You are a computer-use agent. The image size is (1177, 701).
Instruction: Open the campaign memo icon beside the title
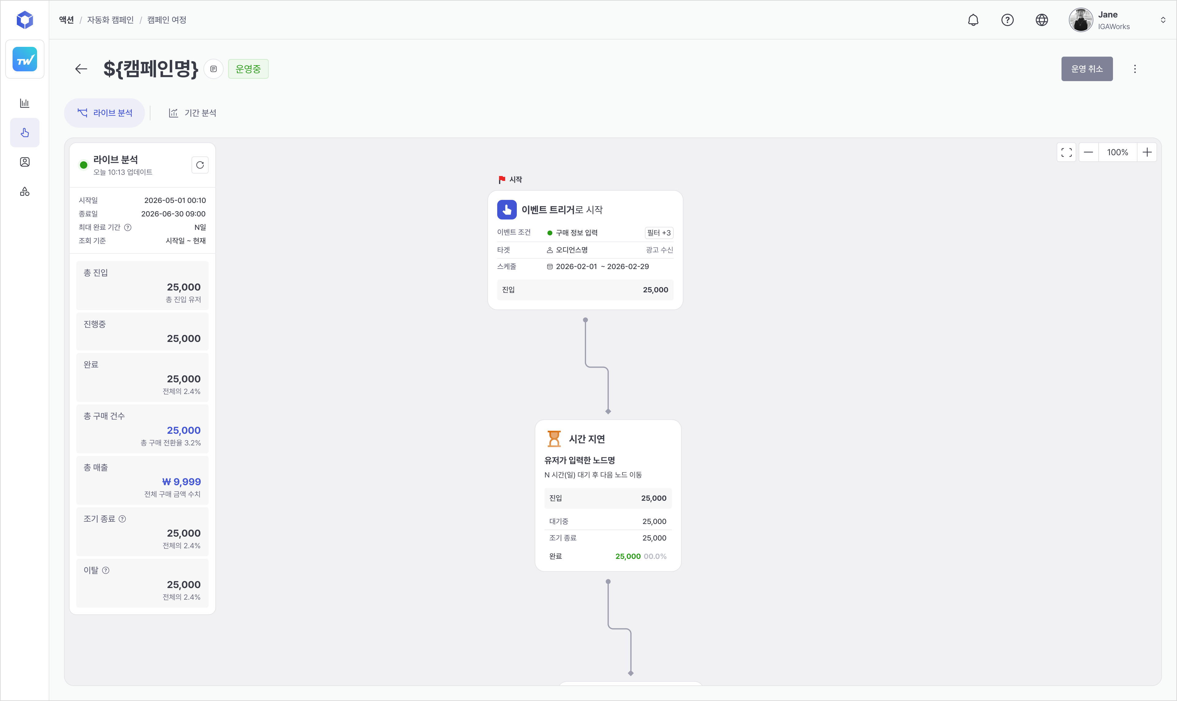click(214, 69)
